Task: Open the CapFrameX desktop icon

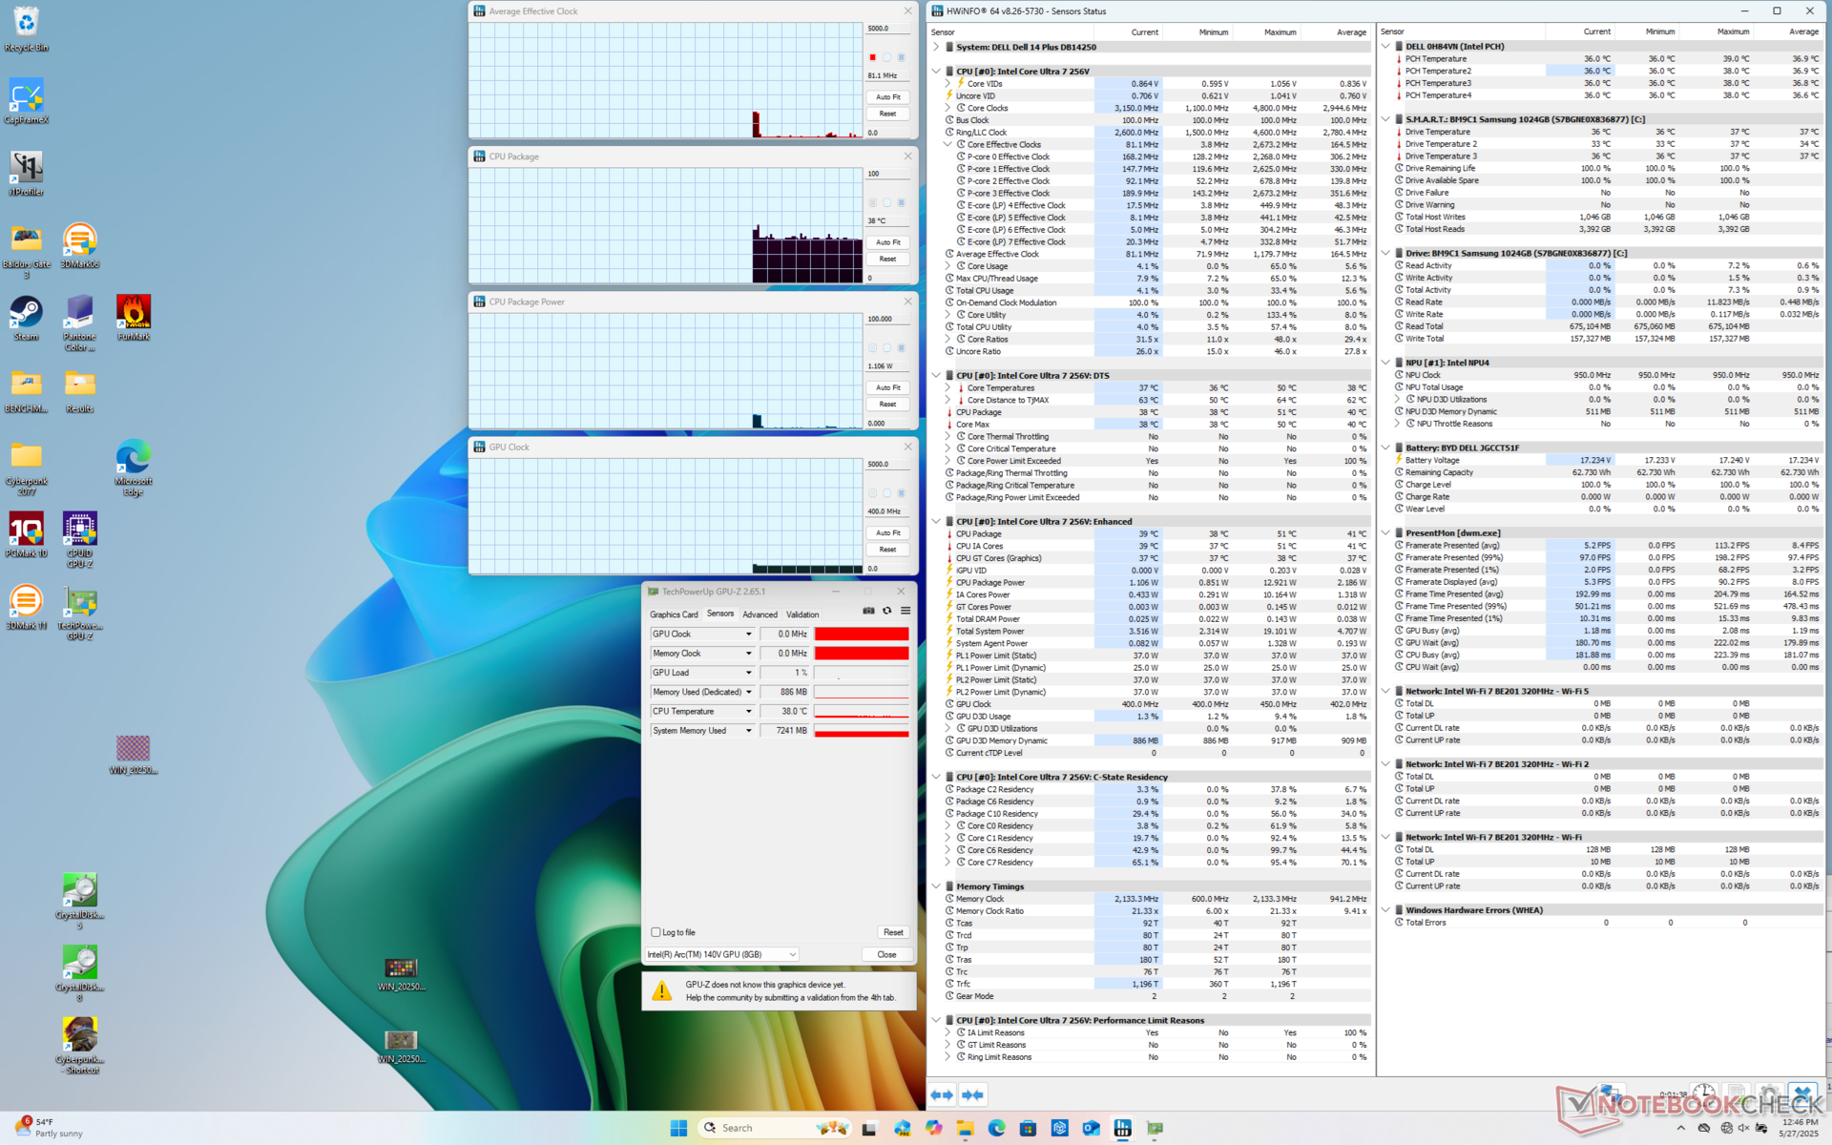Action: (26, 101)
